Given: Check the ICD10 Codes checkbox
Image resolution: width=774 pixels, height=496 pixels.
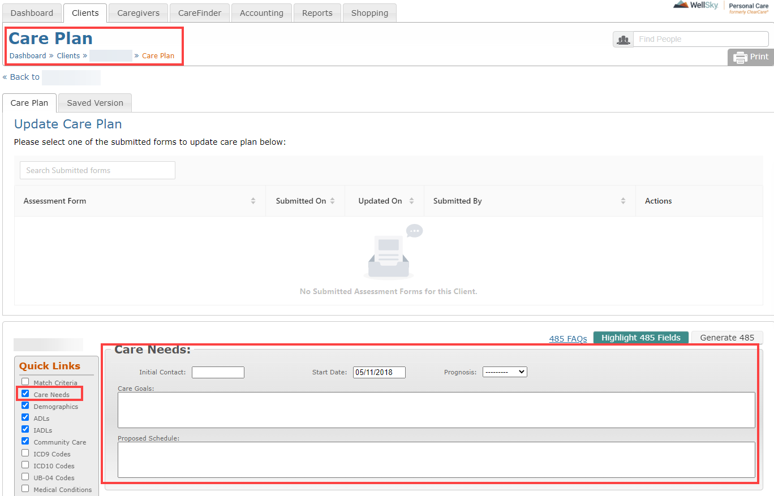Looking at the screenshot, I should (25, 465).
